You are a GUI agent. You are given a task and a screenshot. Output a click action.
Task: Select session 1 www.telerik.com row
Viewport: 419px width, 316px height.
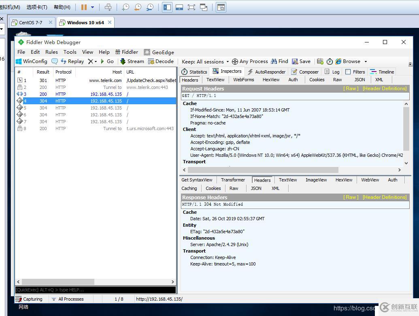coord(96,80)
